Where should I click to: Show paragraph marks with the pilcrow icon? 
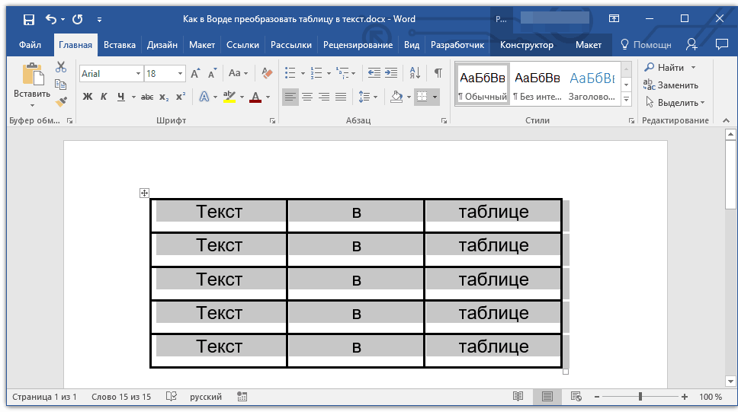pos(438,73)
